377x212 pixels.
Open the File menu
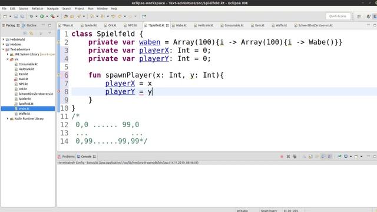pyautogui.click(x=4, y=8)
